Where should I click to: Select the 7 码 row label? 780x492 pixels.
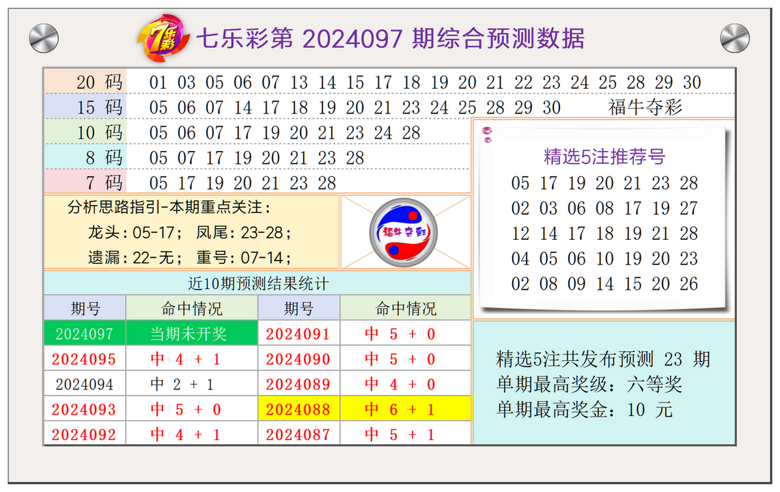click(85, 182)
